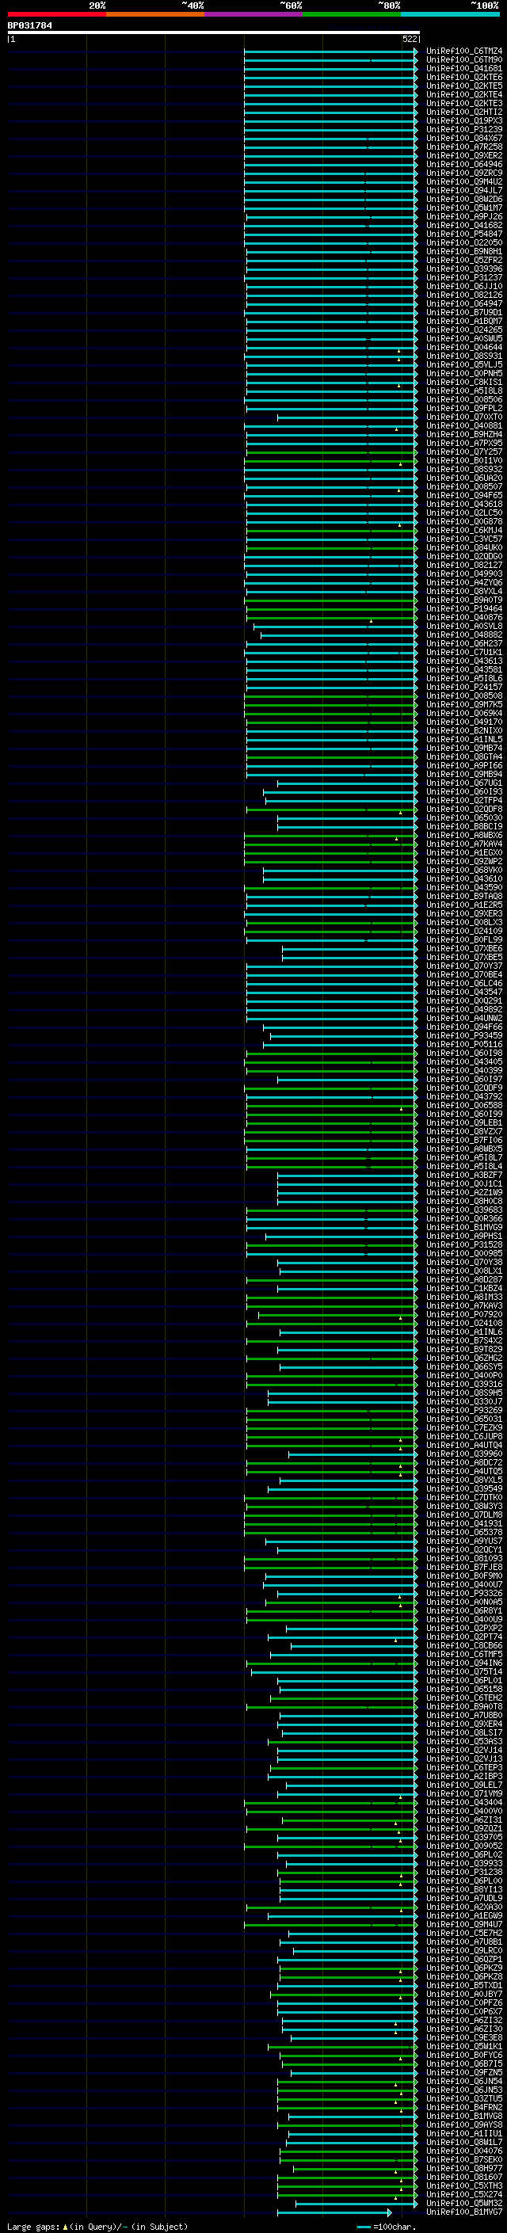Click the UniRef100_B7U9D1 label
Viewport: 507px width, 2233px height.
[463, 313]
